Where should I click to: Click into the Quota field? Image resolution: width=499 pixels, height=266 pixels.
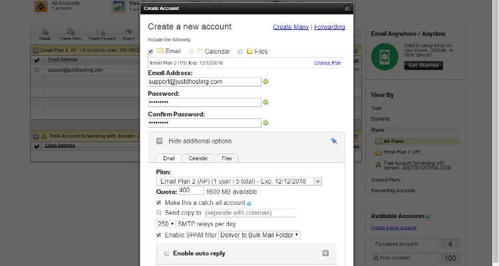(191, 190)
